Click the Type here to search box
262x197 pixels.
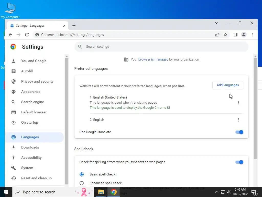53,192
